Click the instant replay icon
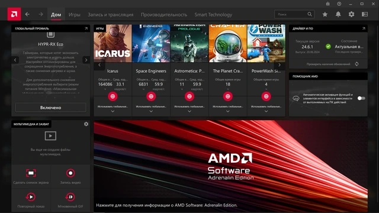 click(31, 197)
